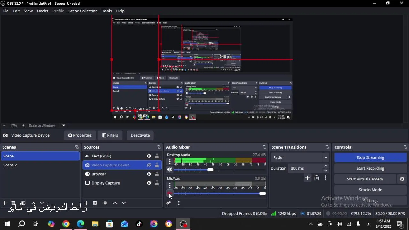Add a new source with plus icon
The height and width of the screenshot is (230, 409).
pos(86,203)
